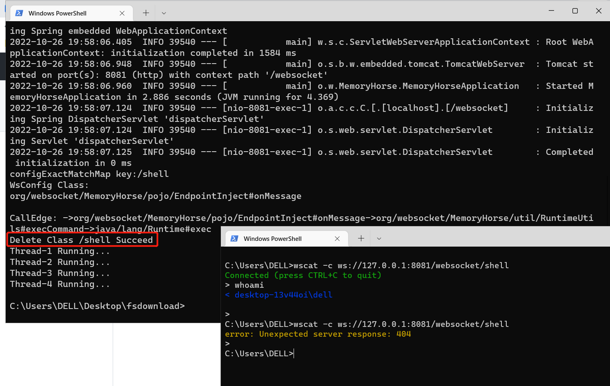The width and height of the screenshot is (610, 386).
Task: Click the 'WsConfig Class:' line
Action: pos(49,185)
